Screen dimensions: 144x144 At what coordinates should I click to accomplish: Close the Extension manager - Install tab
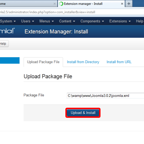click(x=122, y=4)
